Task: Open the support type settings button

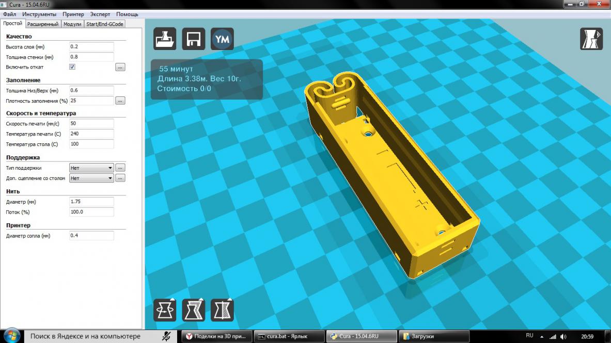Action: click(120, 168)
